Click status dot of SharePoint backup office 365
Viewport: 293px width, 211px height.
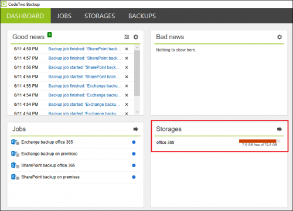point(134,165)
